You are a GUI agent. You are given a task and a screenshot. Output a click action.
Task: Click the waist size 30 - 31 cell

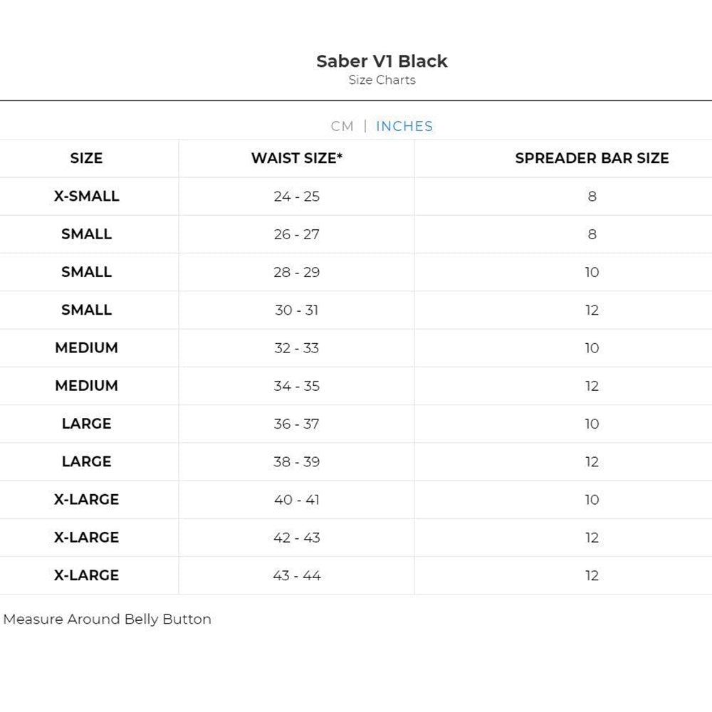tap(296, 310)
